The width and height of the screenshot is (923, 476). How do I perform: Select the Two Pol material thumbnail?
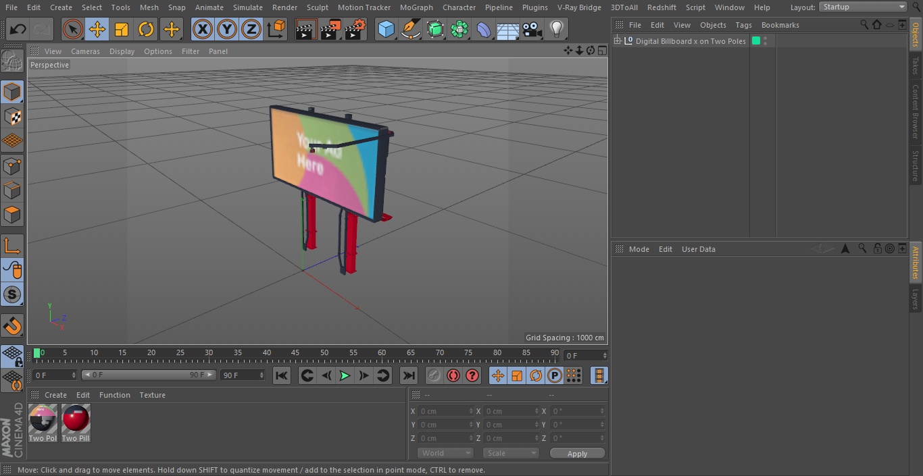(x=43, y=423)
